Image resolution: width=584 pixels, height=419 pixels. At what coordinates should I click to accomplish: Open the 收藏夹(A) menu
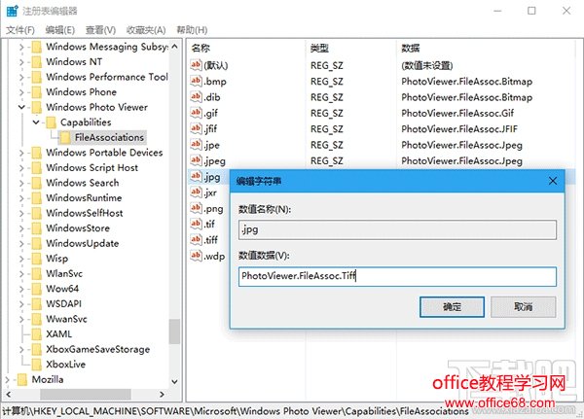(146, 30)
